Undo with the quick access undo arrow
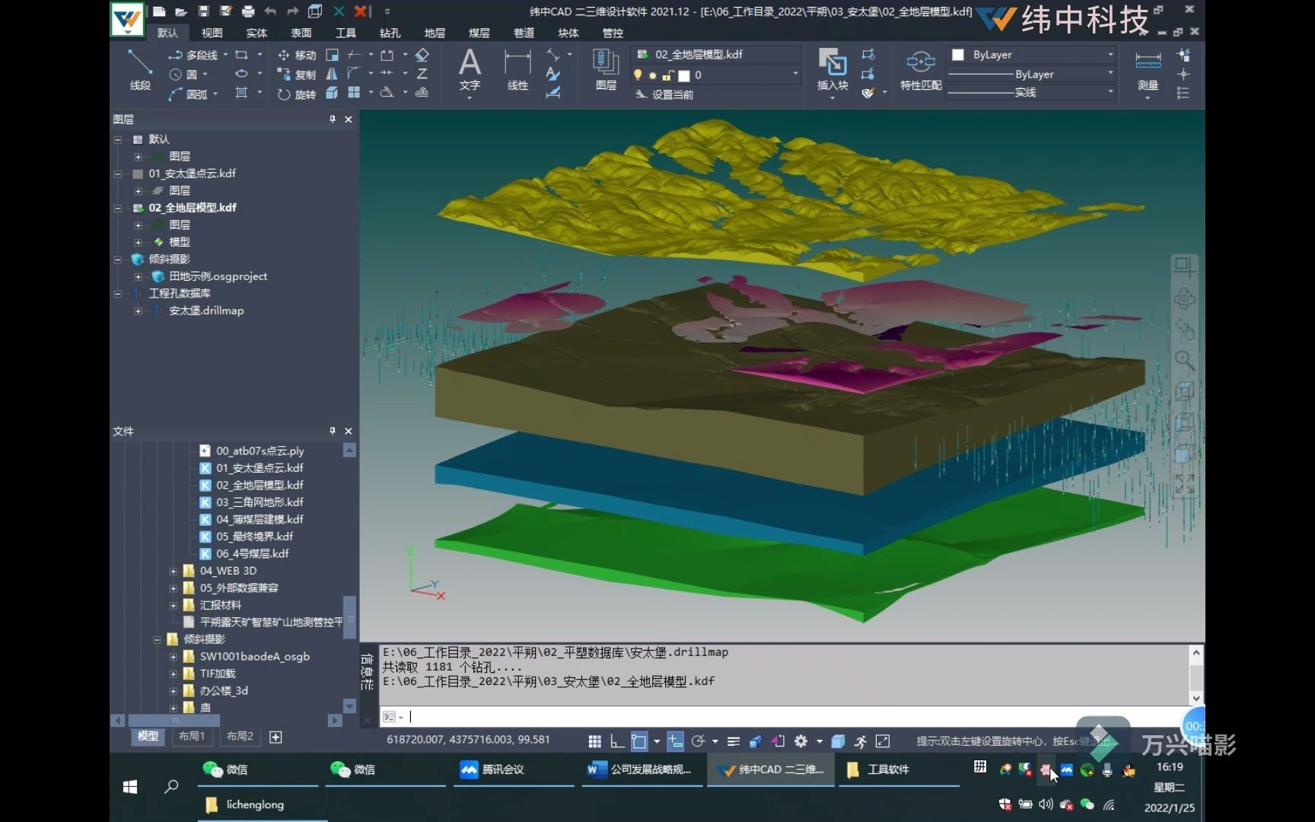This screenshot has height=822, width=1315. pyautogui.click(x=270, y=11)
